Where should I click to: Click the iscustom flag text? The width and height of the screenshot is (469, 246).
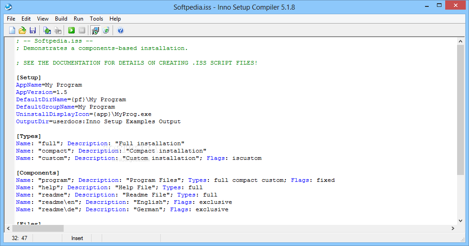[x=247, y=158]
